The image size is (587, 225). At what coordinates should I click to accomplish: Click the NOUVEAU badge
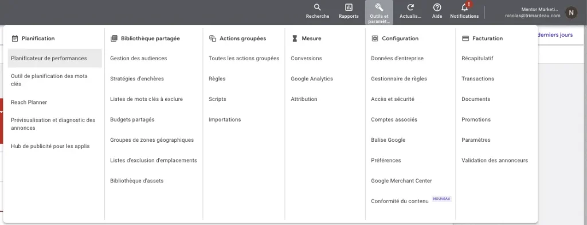coord(442,199)
